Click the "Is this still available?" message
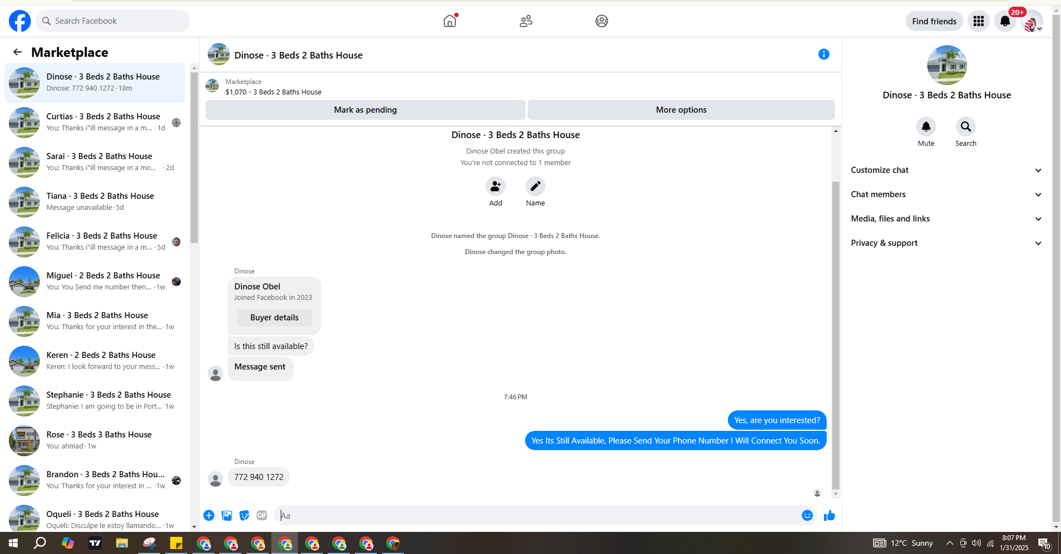 pyautogui.click(x=271, y=346)
